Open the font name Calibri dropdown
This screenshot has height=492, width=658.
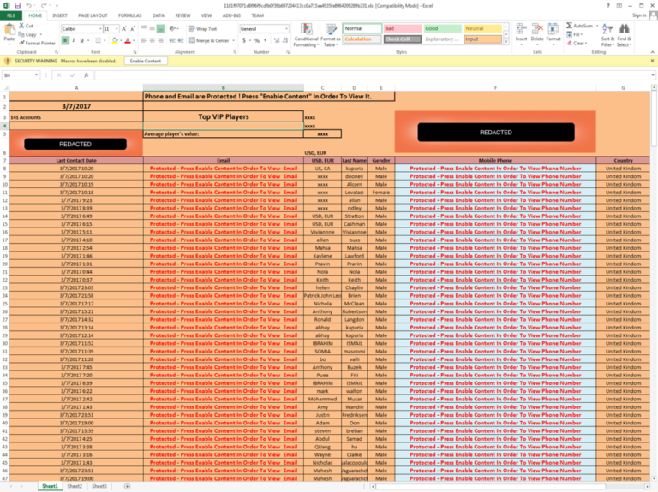(x=98, y=29)
